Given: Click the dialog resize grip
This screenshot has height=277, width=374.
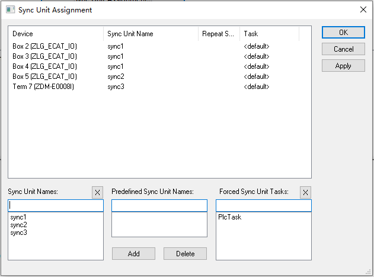Looking at the screenshot, I should [369, 272].
